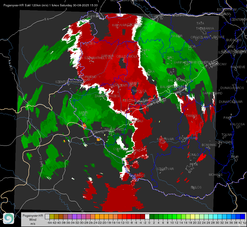Click the 'KORMEND' city label
Viewport: 247px width, 227px height.
point(89,77)
